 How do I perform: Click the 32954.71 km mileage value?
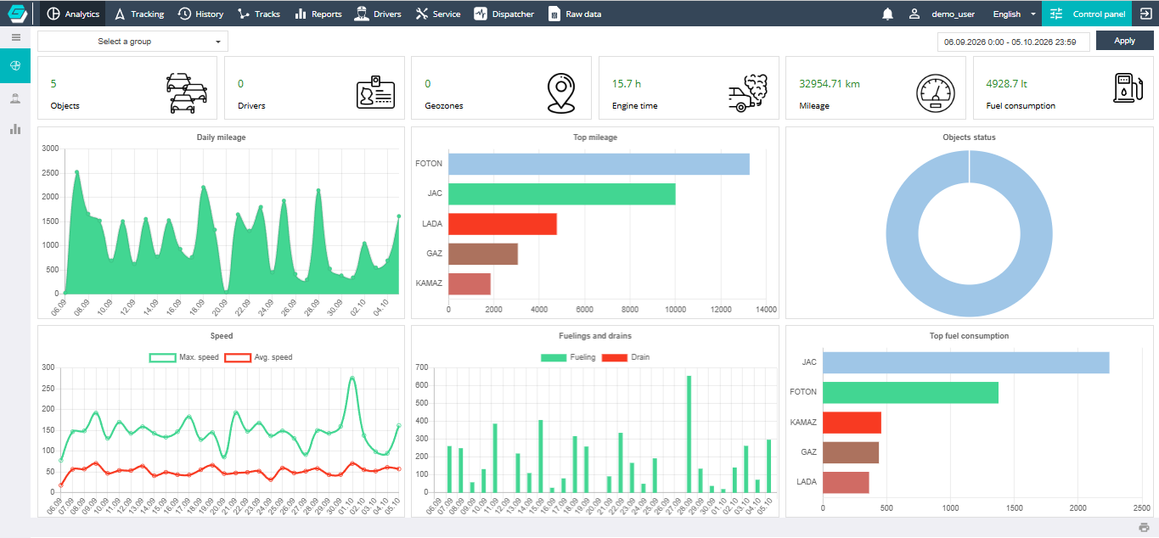tap(830, 83)
